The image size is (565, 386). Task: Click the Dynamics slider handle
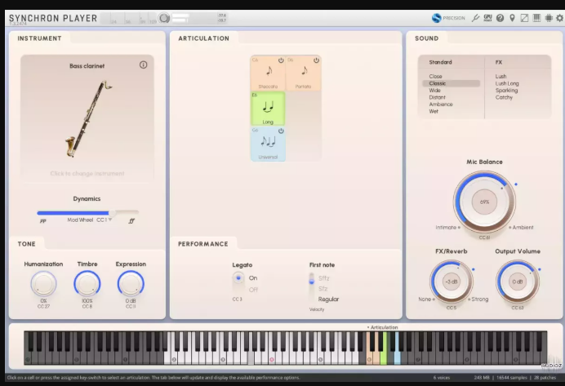point(112,213)
